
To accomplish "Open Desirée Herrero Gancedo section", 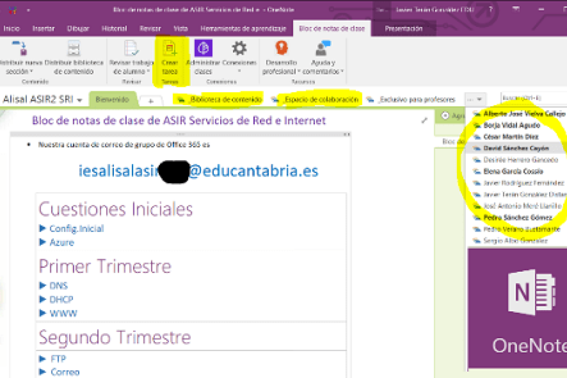I will coord(515,160).
